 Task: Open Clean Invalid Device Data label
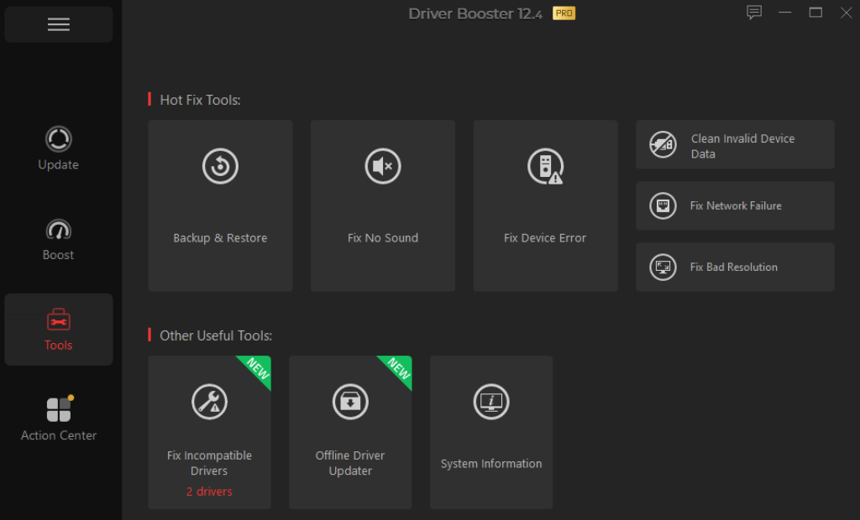pos(742,146)
